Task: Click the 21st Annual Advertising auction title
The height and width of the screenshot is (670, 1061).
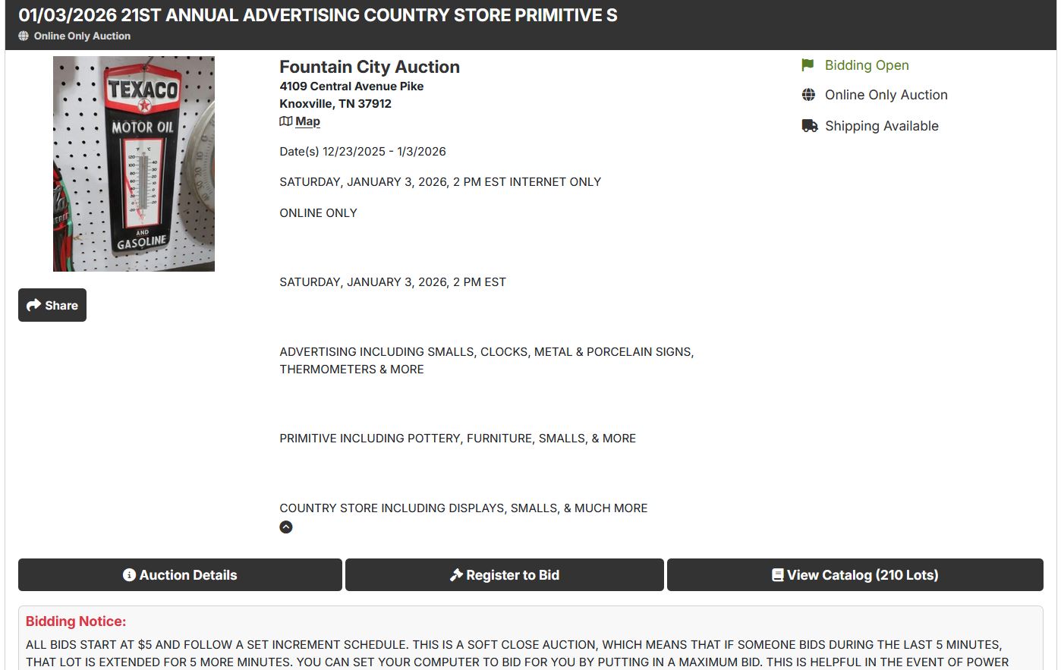Action: pos(318,15)
